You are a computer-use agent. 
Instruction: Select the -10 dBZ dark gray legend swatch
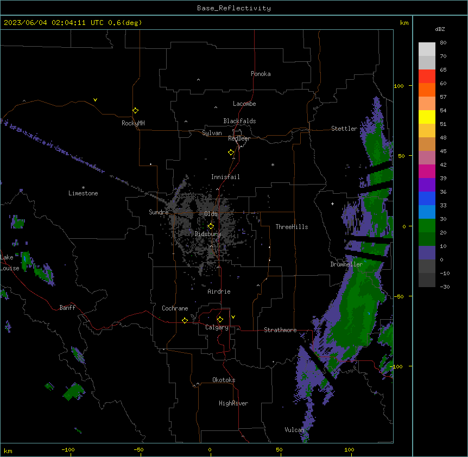coord(427,280)
